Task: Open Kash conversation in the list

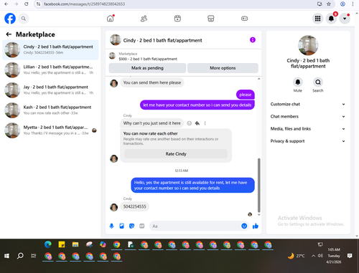Action: [x=50, y=110]
